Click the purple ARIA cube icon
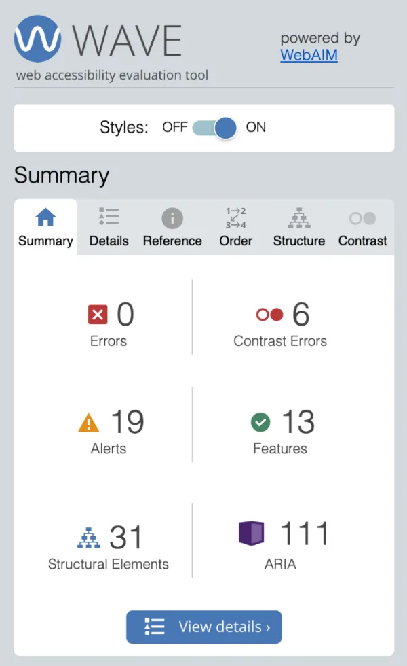This screenshot has height=666, width=407. coord(252,533)
